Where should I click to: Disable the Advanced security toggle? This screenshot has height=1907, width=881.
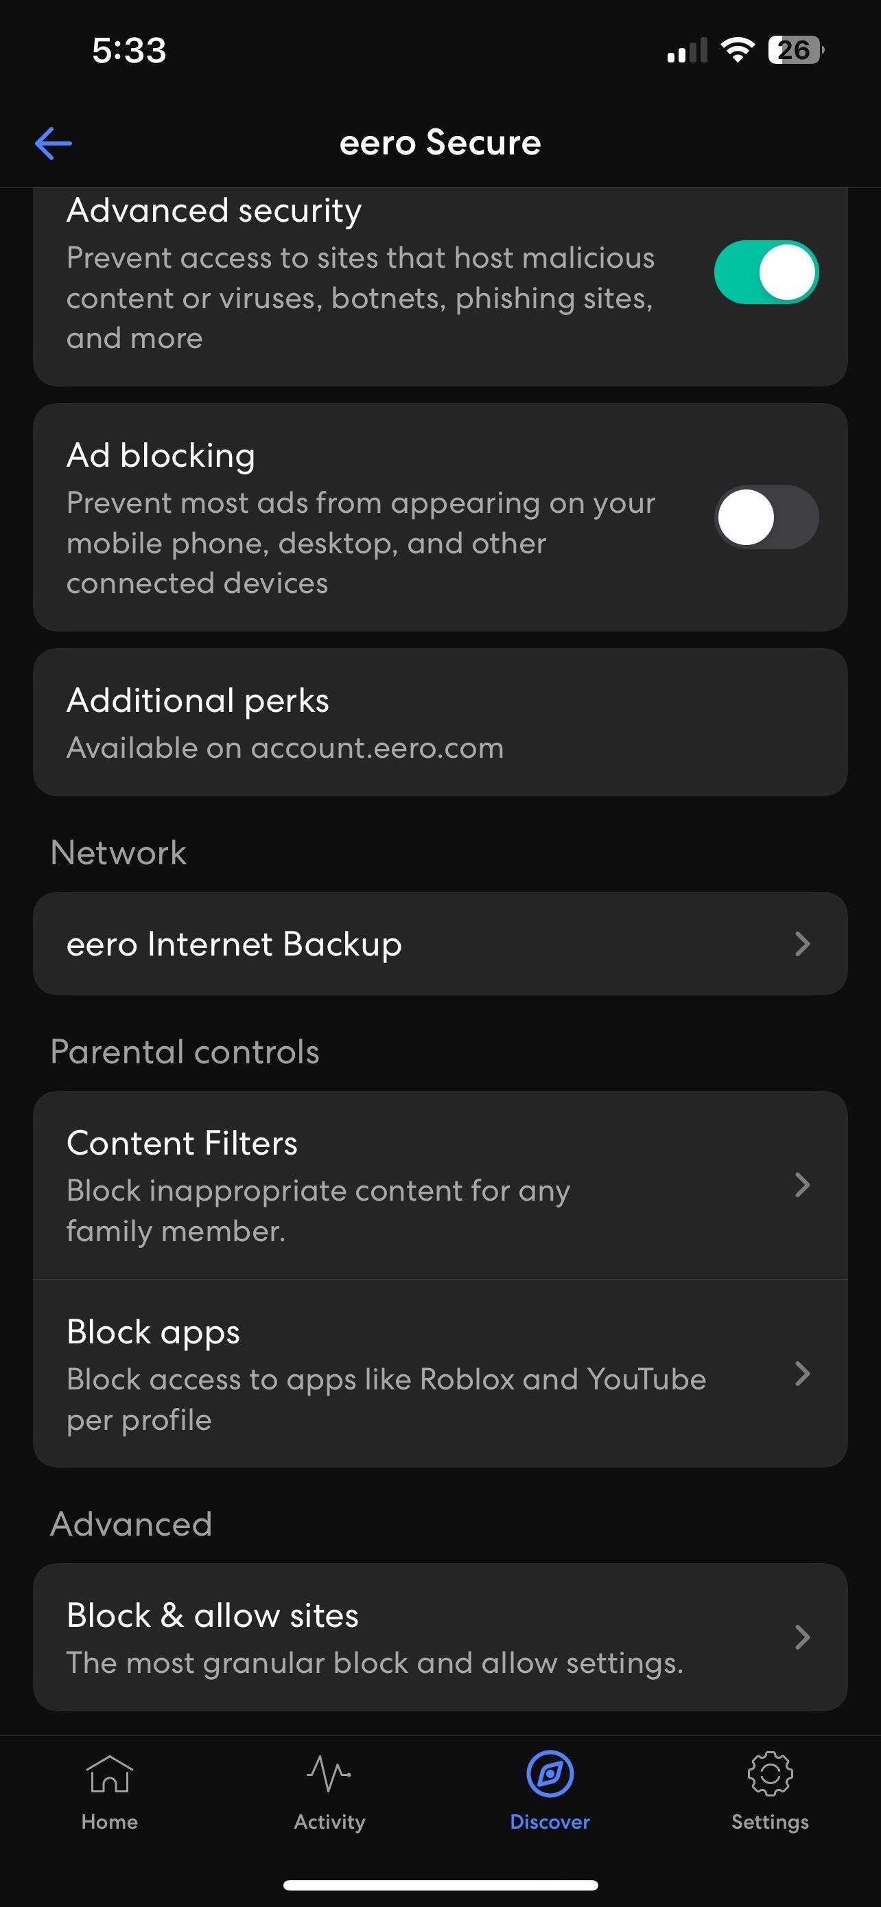[766, 273]
